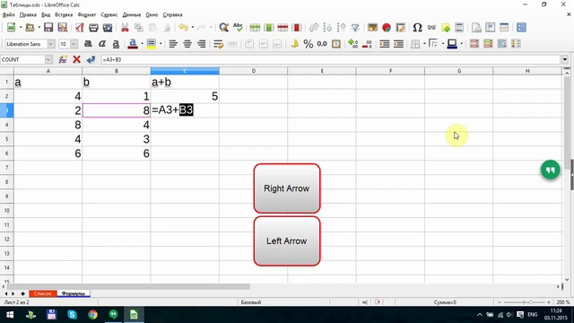Click the Delete Columns icon
This screenshot has height=323, width=574.
click(297, 28)
